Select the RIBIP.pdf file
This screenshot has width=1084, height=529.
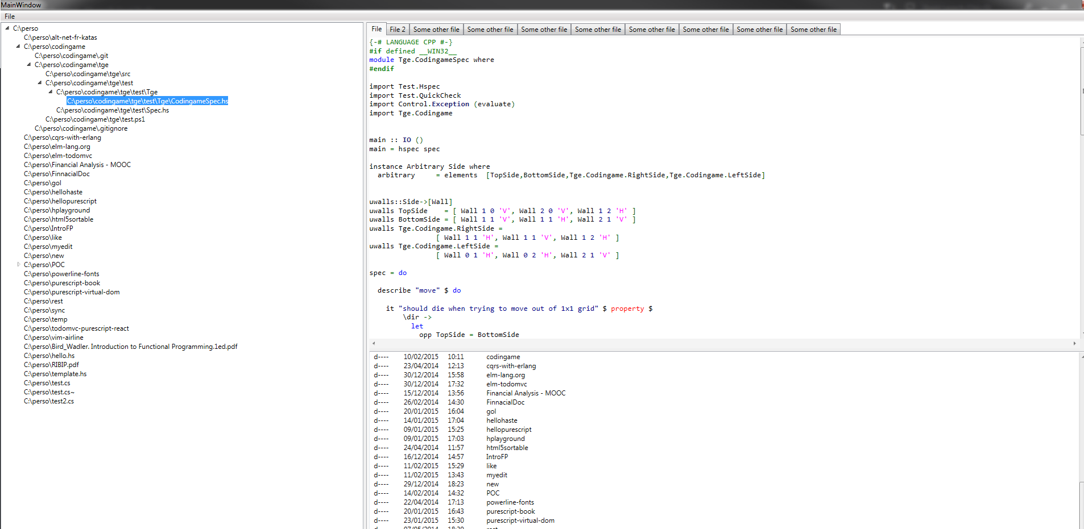[x=51, y=365]
